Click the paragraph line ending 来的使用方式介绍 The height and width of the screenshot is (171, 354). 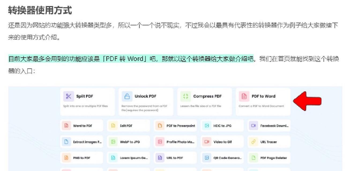coord(34,37)
